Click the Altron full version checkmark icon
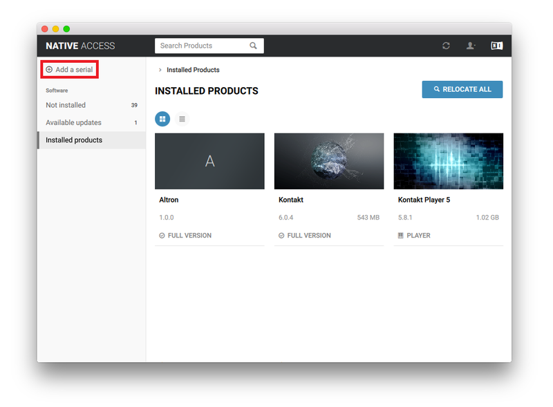 pos(162,236)
